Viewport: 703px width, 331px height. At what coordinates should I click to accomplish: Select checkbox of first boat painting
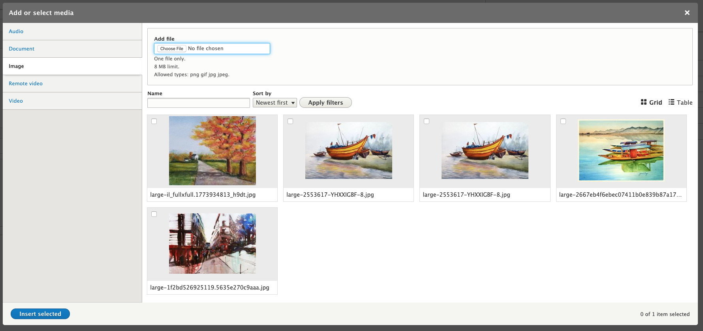pos(290,121)
